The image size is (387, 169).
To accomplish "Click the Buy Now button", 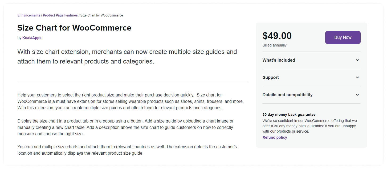I will pyautogui.click(x=343, y=37).
